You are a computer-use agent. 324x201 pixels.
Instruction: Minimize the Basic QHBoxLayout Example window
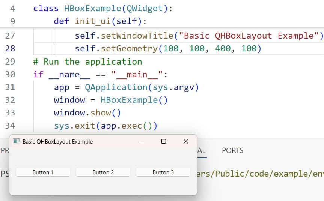pos(142,142)
